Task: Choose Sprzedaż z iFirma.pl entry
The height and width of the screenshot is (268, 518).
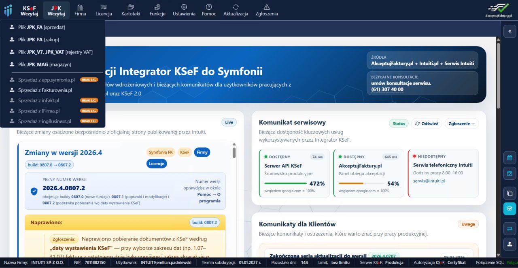Action: (53, 111)
